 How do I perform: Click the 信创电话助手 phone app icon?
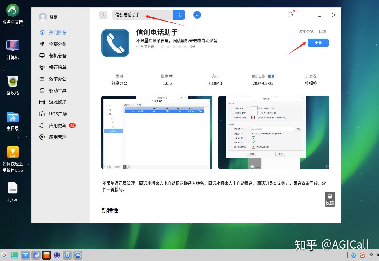(x=115, y=43)
